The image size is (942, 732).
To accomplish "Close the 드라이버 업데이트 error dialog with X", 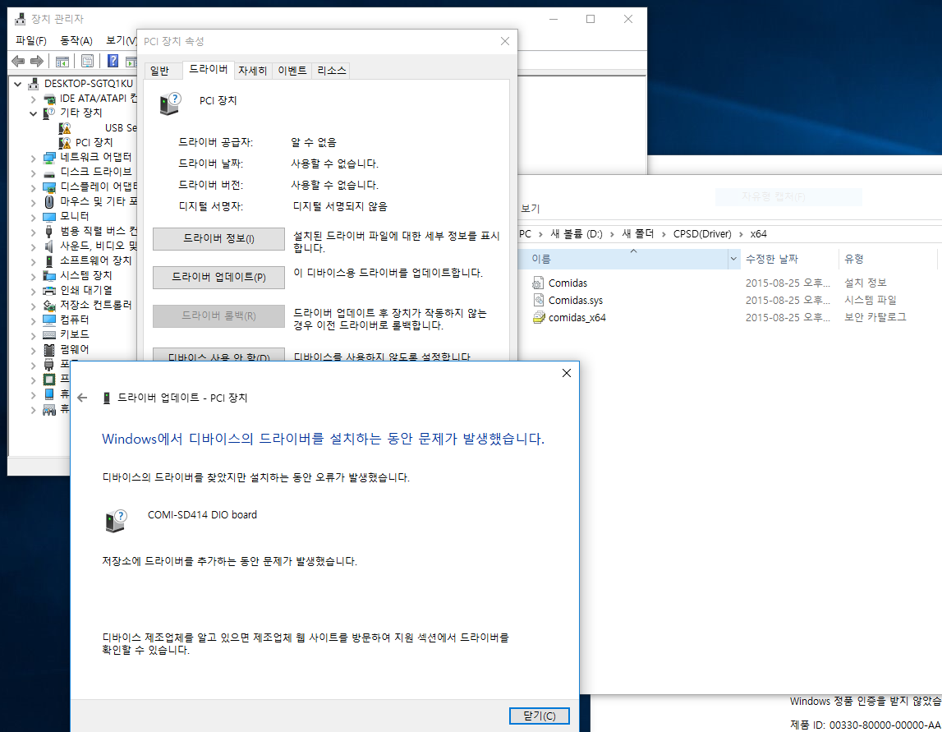I will click(x=566, y=373).
